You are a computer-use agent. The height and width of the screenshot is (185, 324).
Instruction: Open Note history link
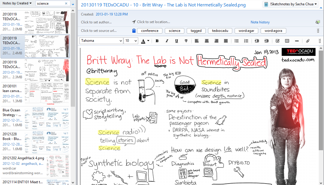(x=260, y=22)
